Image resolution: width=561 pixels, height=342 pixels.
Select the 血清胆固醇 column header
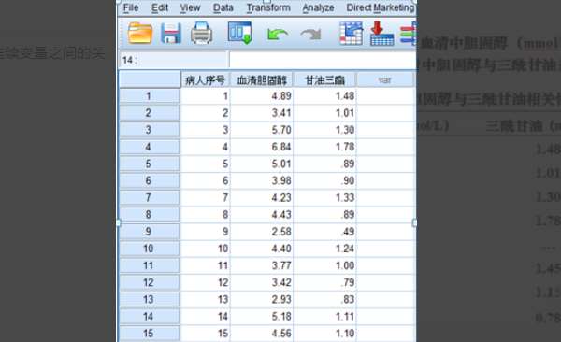click(x=262, y=79)
